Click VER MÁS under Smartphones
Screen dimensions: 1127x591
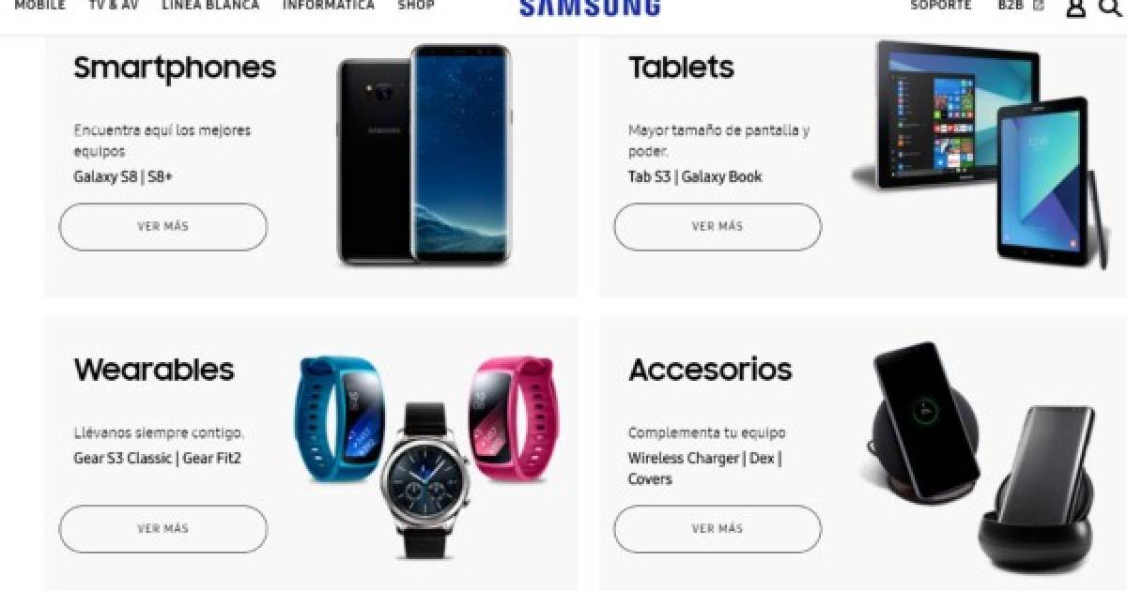pyautogui.click(x=163, y=227)
